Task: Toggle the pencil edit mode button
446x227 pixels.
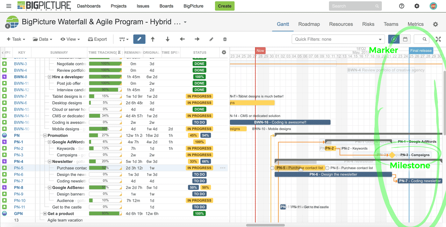Action: click(139, 39)
